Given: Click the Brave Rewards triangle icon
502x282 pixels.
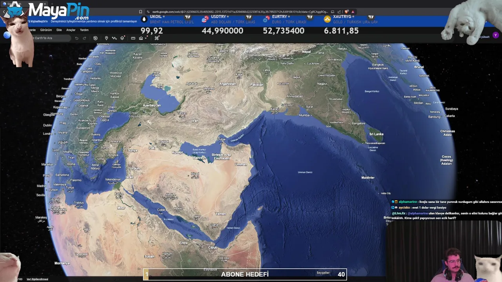Looking at the screenshot, I should (x=353, y=12).
